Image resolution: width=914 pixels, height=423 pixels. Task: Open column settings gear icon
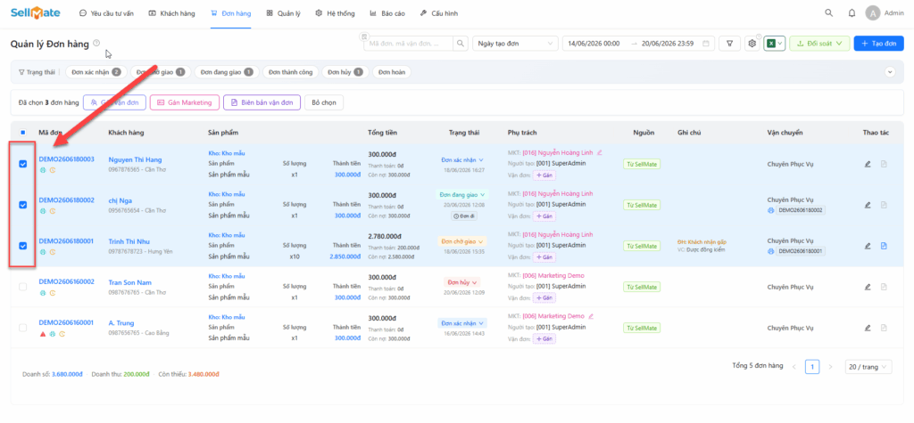pyautogui.click(x=752, y=44)
